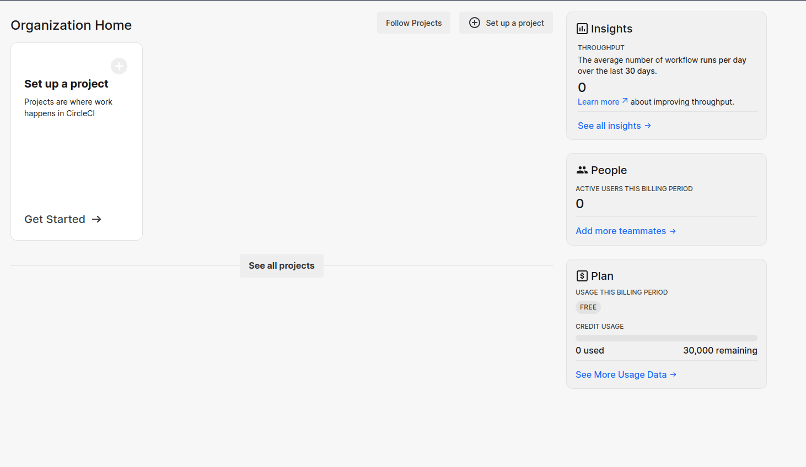
Task: Click the arrow after Add more teammates
Action: point(673,231)
